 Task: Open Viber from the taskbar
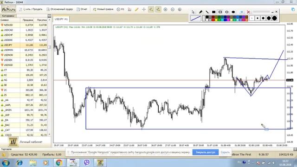[x=87, y=163]
